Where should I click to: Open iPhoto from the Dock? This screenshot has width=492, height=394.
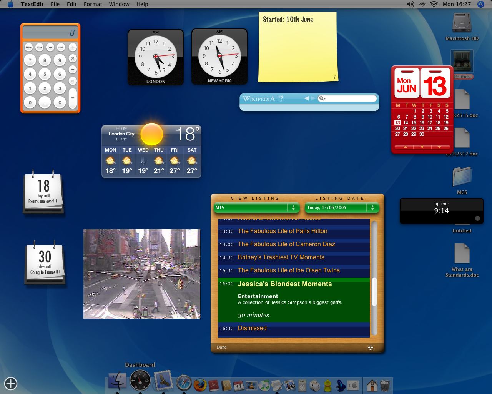click(289, 385)
